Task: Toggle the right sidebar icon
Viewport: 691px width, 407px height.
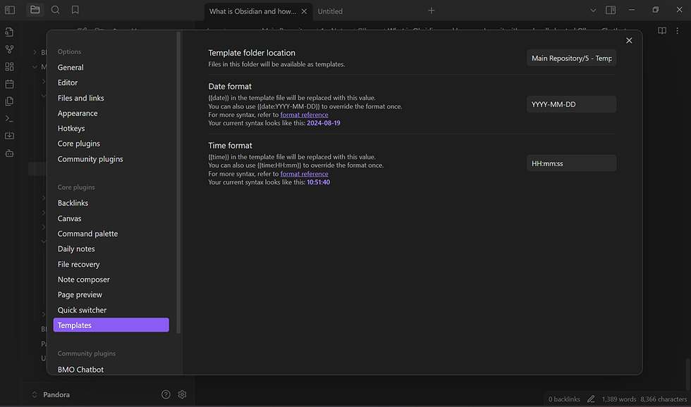Action: coord(611,10)
